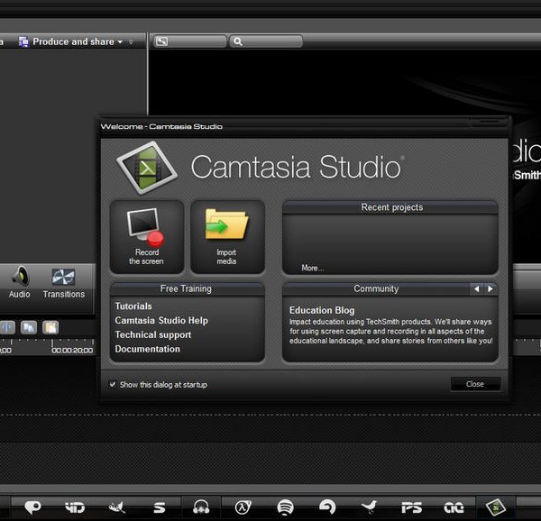Show next Community item with right arrow
The width and height of the screenshot is (541, 521).
491,288
